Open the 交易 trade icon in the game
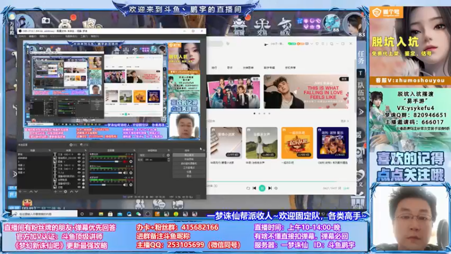The width and height of the screenshot is (451, 254). [x=262, y=27]
